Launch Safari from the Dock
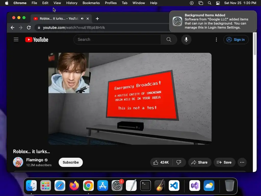 coord(60,186)
